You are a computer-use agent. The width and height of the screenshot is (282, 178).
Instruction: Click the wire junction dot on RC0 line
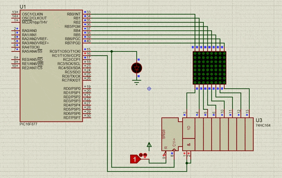point(111,51)
